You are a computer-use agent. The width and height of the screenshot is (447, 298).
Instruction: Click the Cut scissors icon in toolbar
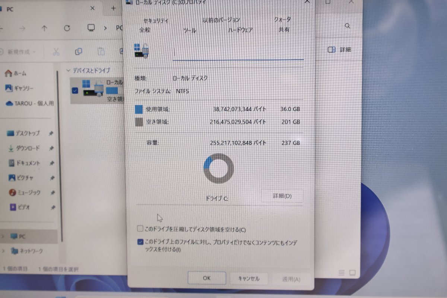click(56, 51)
